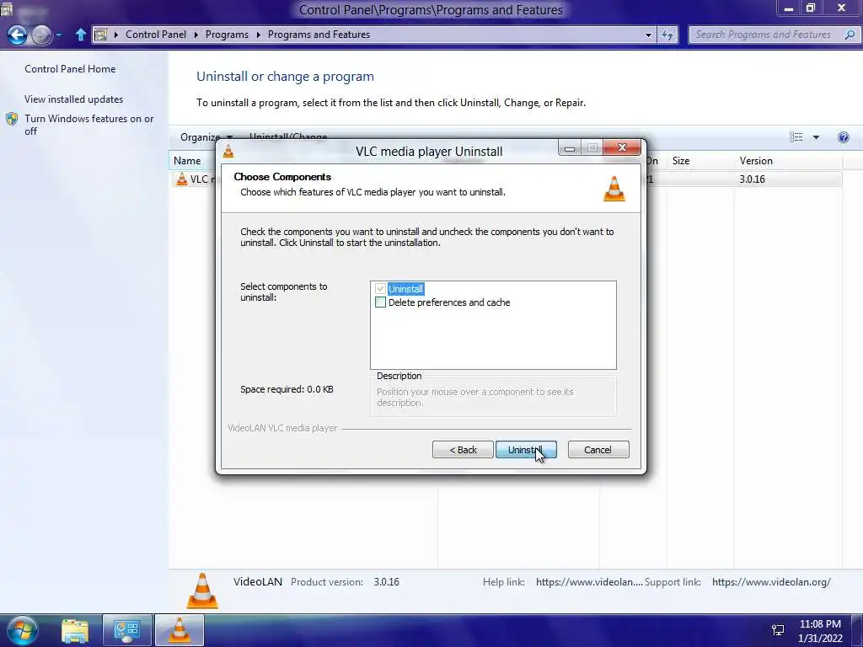This screenshot has width=863, height=647.
Task: Restore down the Control Panel window
Action: pyautogui.click(x=810, y=8)
